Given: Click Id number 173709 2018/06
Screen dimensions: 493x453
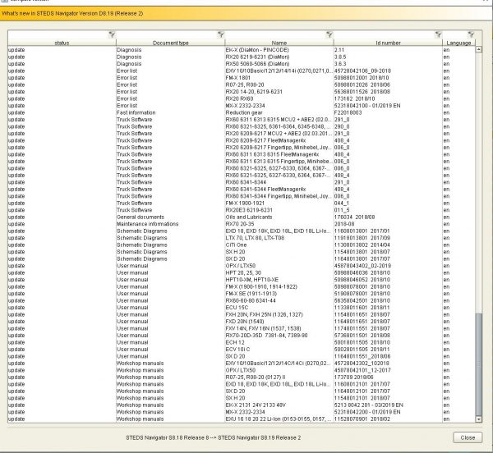Looking at the screenshot, I should coord(353,377).
